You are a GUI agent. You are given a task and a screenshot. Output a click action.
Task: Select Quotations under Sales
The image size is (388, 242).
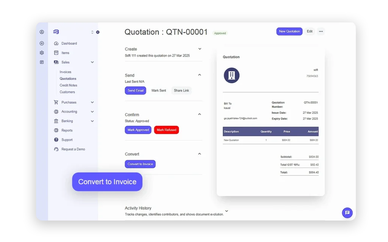point(68,79)
